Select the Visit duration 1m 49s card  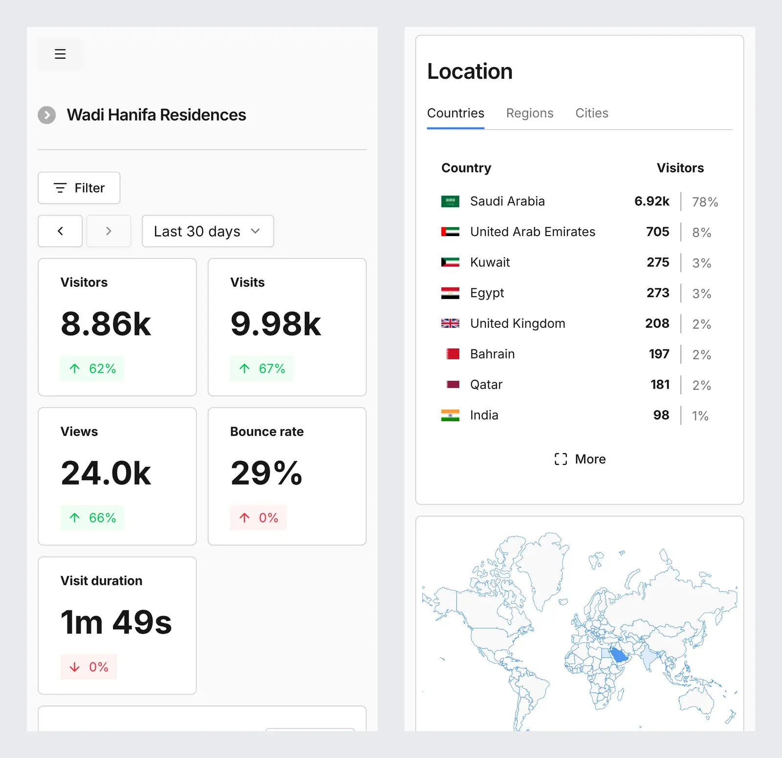click(117, 626)
